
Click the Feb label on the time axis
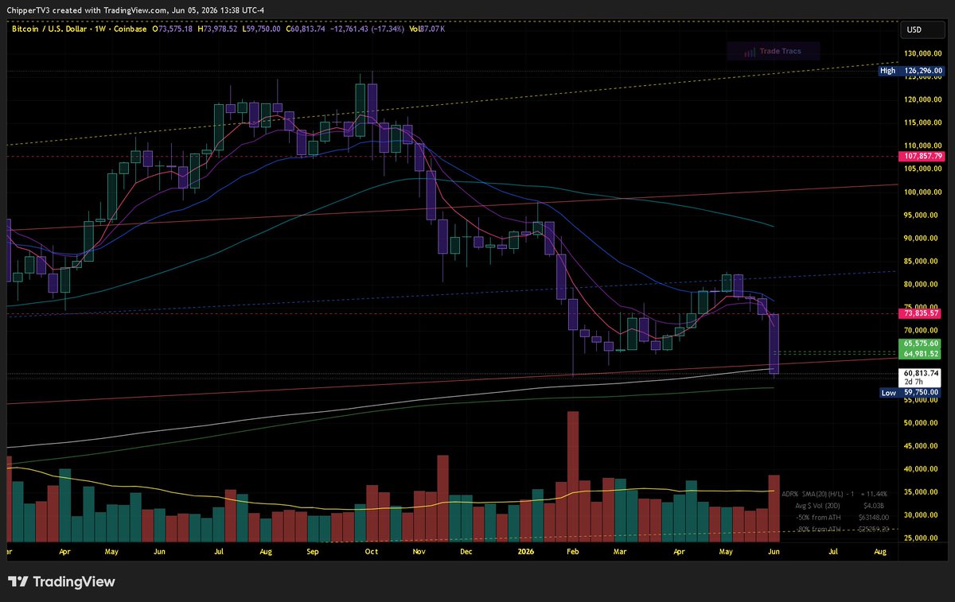click(x=571, y=550)
